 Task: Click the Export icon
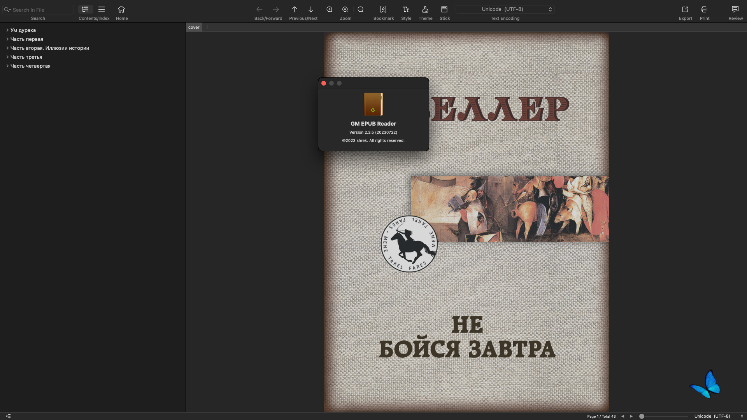pos(685,9)
